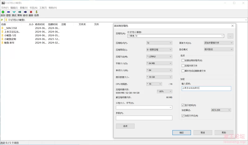Click the Move (移动) toolbar icon
This screenshot has width=248, height=145.
pos(25,12)
